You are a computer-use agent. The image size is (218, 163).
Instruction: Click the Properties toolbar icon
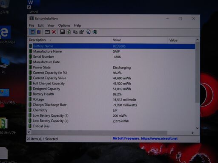(82, 32)
